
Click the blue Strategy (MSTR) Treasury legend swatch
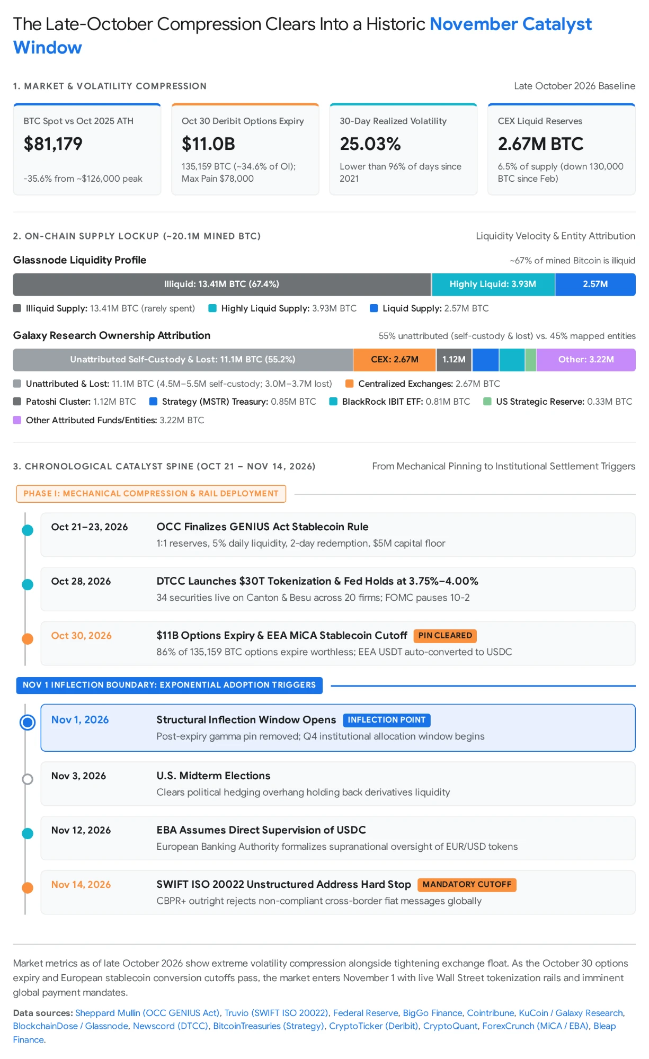153,402
